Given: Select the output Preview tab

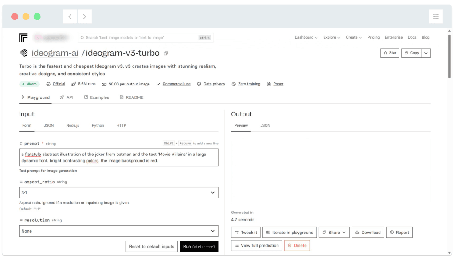Looking at the screenshot, I should click(x=241, y=125).
